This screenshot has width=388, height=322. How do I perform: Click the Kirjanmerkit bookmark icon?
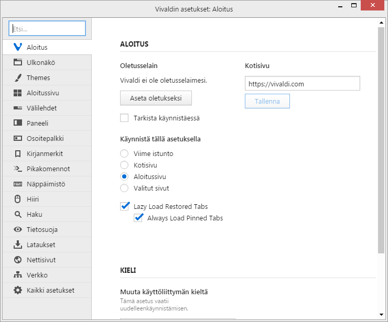click(18, 154)
